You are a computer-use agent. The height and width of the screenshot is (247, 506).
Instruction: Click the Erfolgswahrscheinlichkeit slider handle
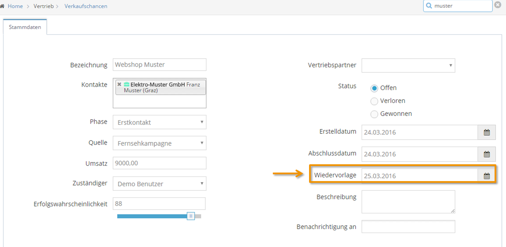tap(191, 216)
